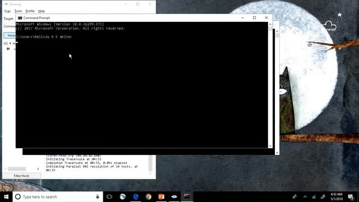
Task: Minimize the Command Prompt window
Action: coord(242,17)
